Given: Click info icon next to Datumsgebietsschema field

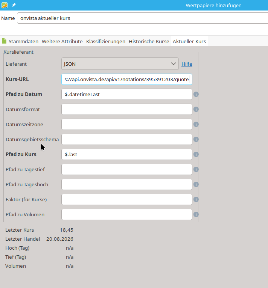Looking at the screenshot, I should click(196, 139).
